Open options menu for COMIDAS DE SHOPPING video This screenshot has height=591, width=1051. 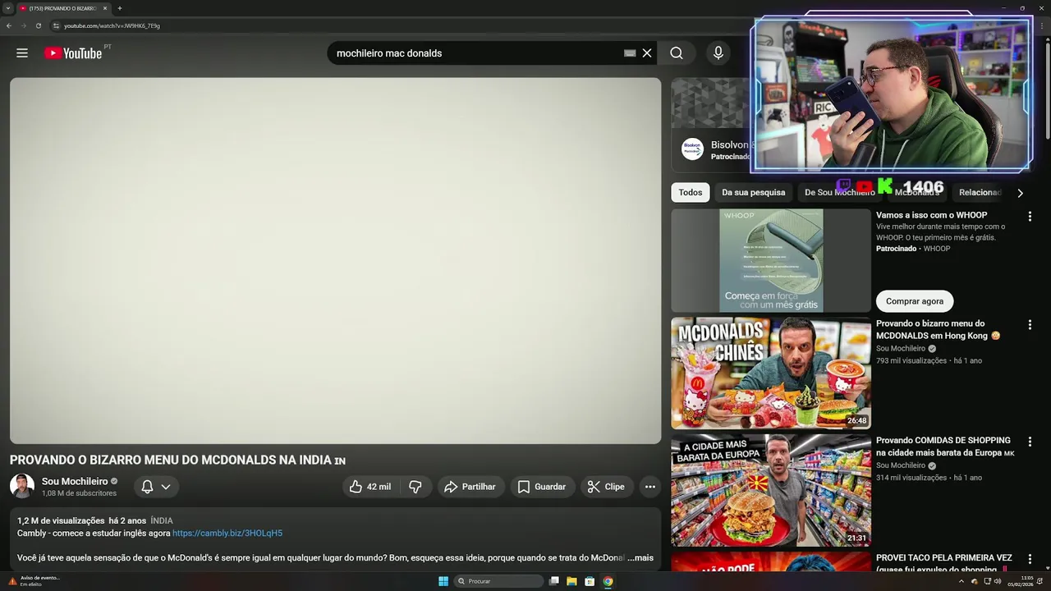click(x=1030, y=442)
